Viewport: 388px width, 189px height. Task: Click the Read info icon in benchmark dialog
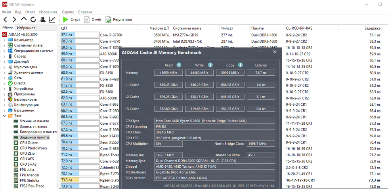tap(179, 65)
